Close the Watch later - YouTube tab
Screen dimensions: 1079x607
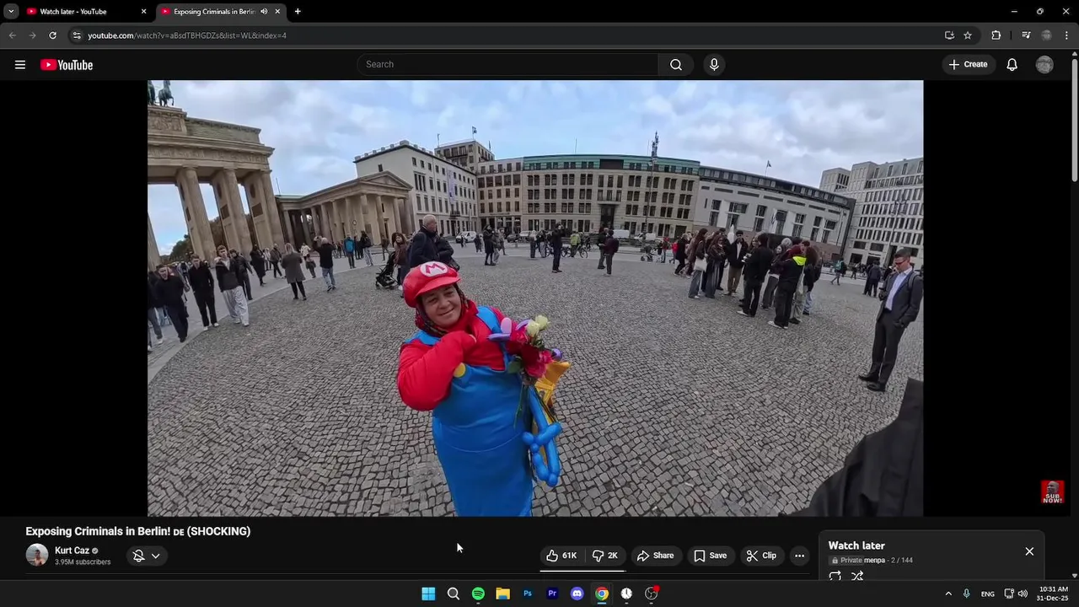(143, 12)
